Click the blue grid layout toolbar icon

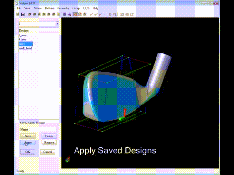pos(64,14)
